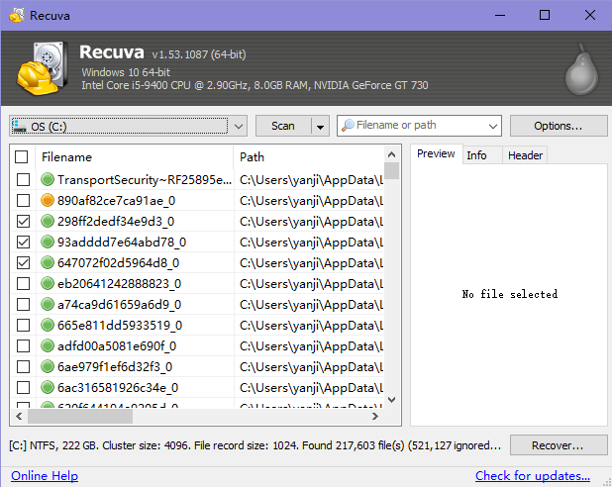Select the file TransportSecurity~RF25895e by name
The height and width of the screenshot is (487, 612).
[x=145, y=180]
